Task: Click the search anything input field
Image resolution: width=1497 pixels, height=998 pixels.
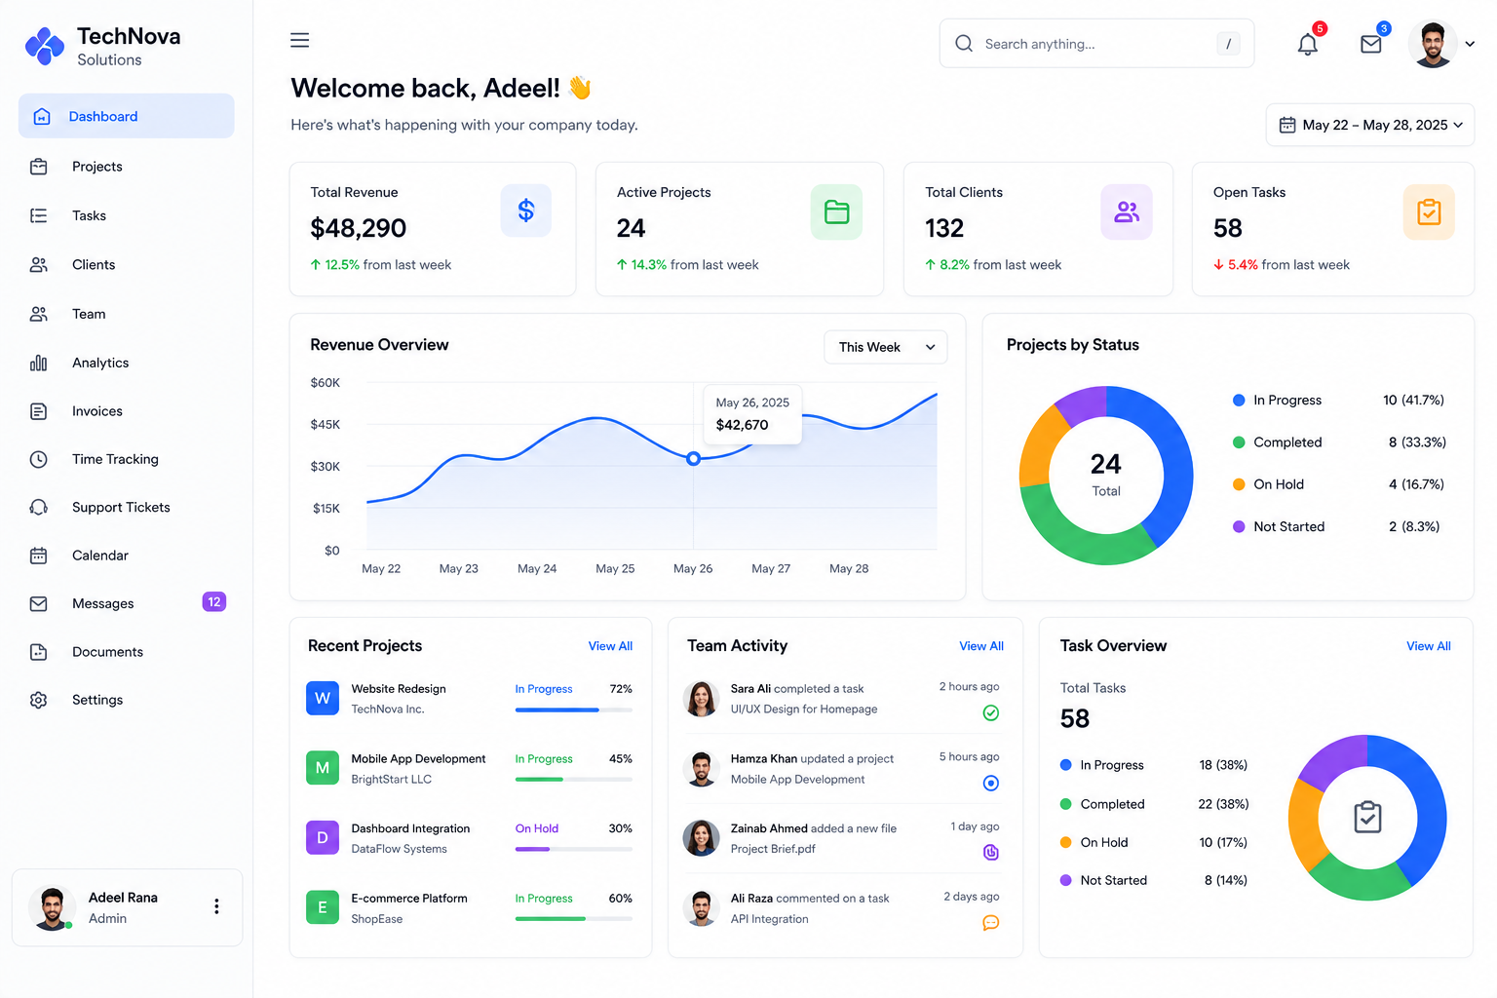Action: [x=1097, y=44]
